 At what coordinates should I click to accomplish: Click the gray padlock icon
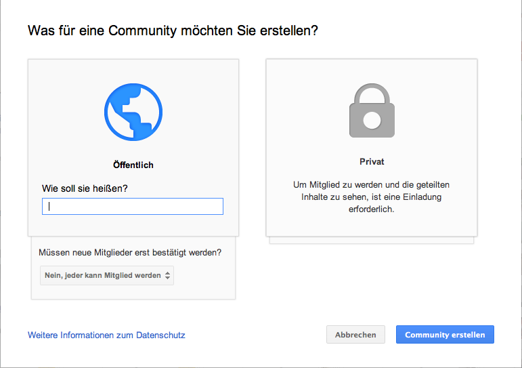tap(372, 110)
